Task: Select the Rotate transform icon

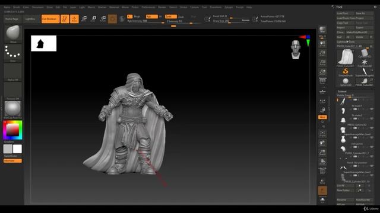Action: pos(103,19)
